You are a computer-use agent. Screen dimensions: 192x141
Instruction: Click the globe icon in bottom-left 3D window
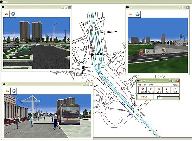pyautogui.click(x=14, y=91)
